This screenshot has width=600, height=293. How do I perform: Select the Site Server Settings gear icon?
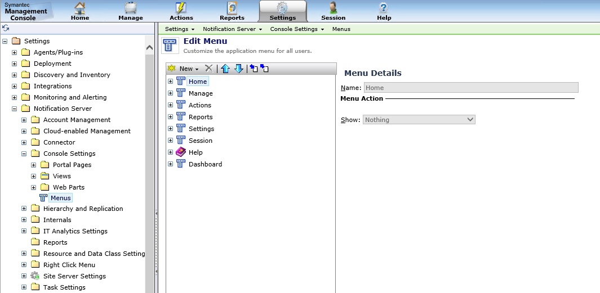tap(35, 276)
